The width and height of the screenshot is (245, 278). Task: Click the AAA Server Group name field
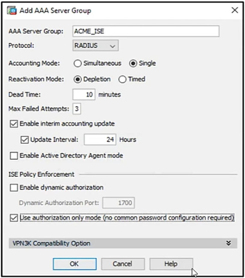[146, 31]
